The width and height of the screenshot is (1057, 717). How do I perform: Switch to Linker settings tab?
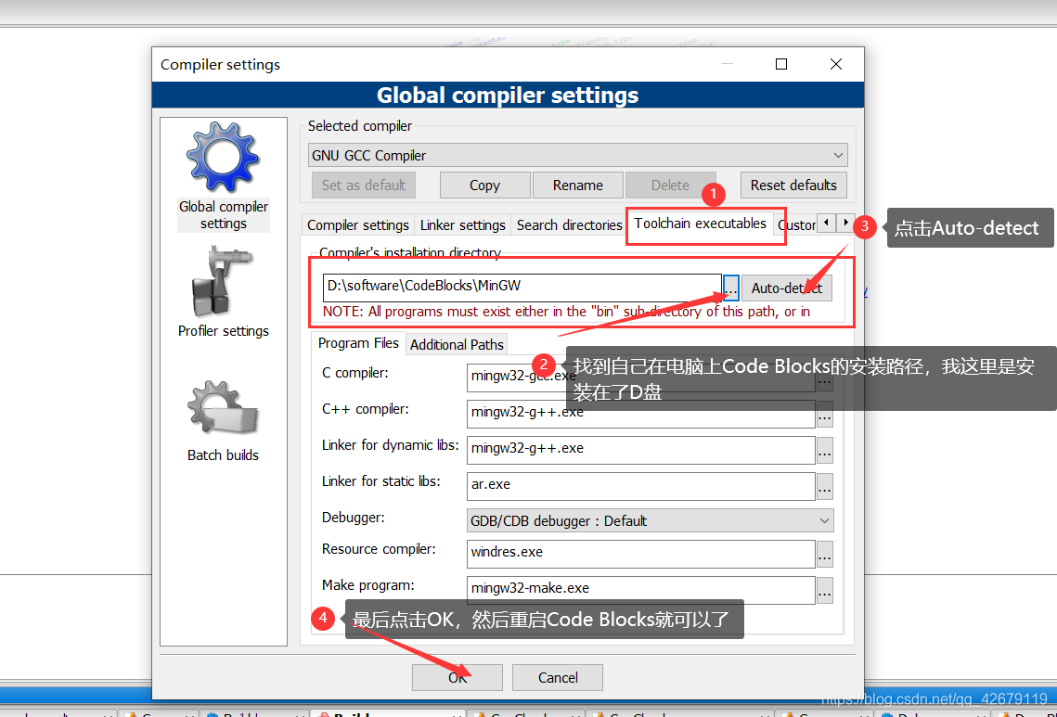462,225
